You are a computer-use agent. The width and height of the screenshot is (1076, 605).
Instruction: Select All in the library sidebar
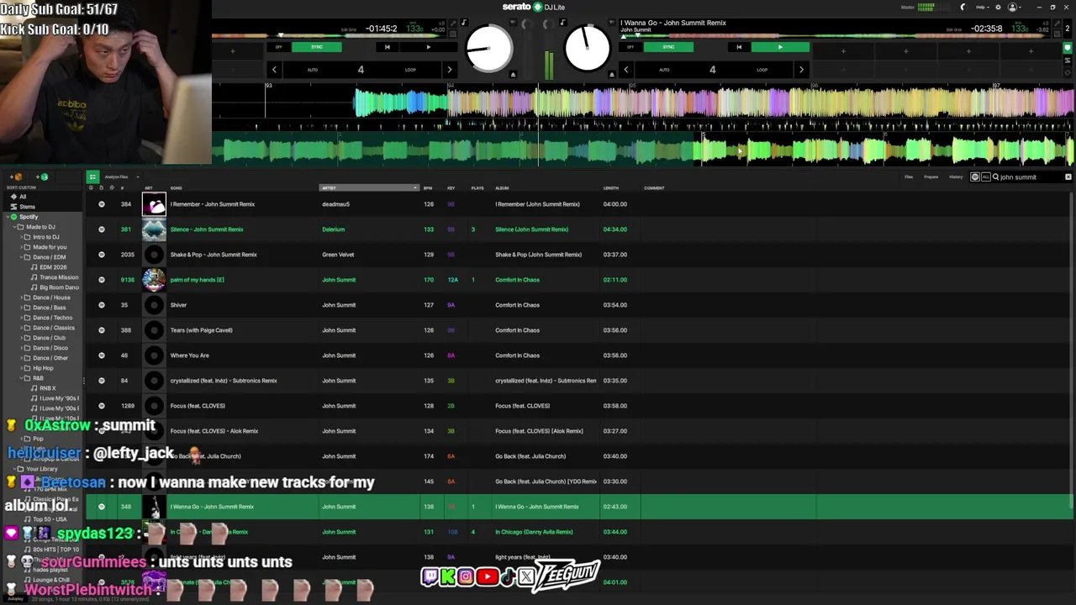click(23, 197)
